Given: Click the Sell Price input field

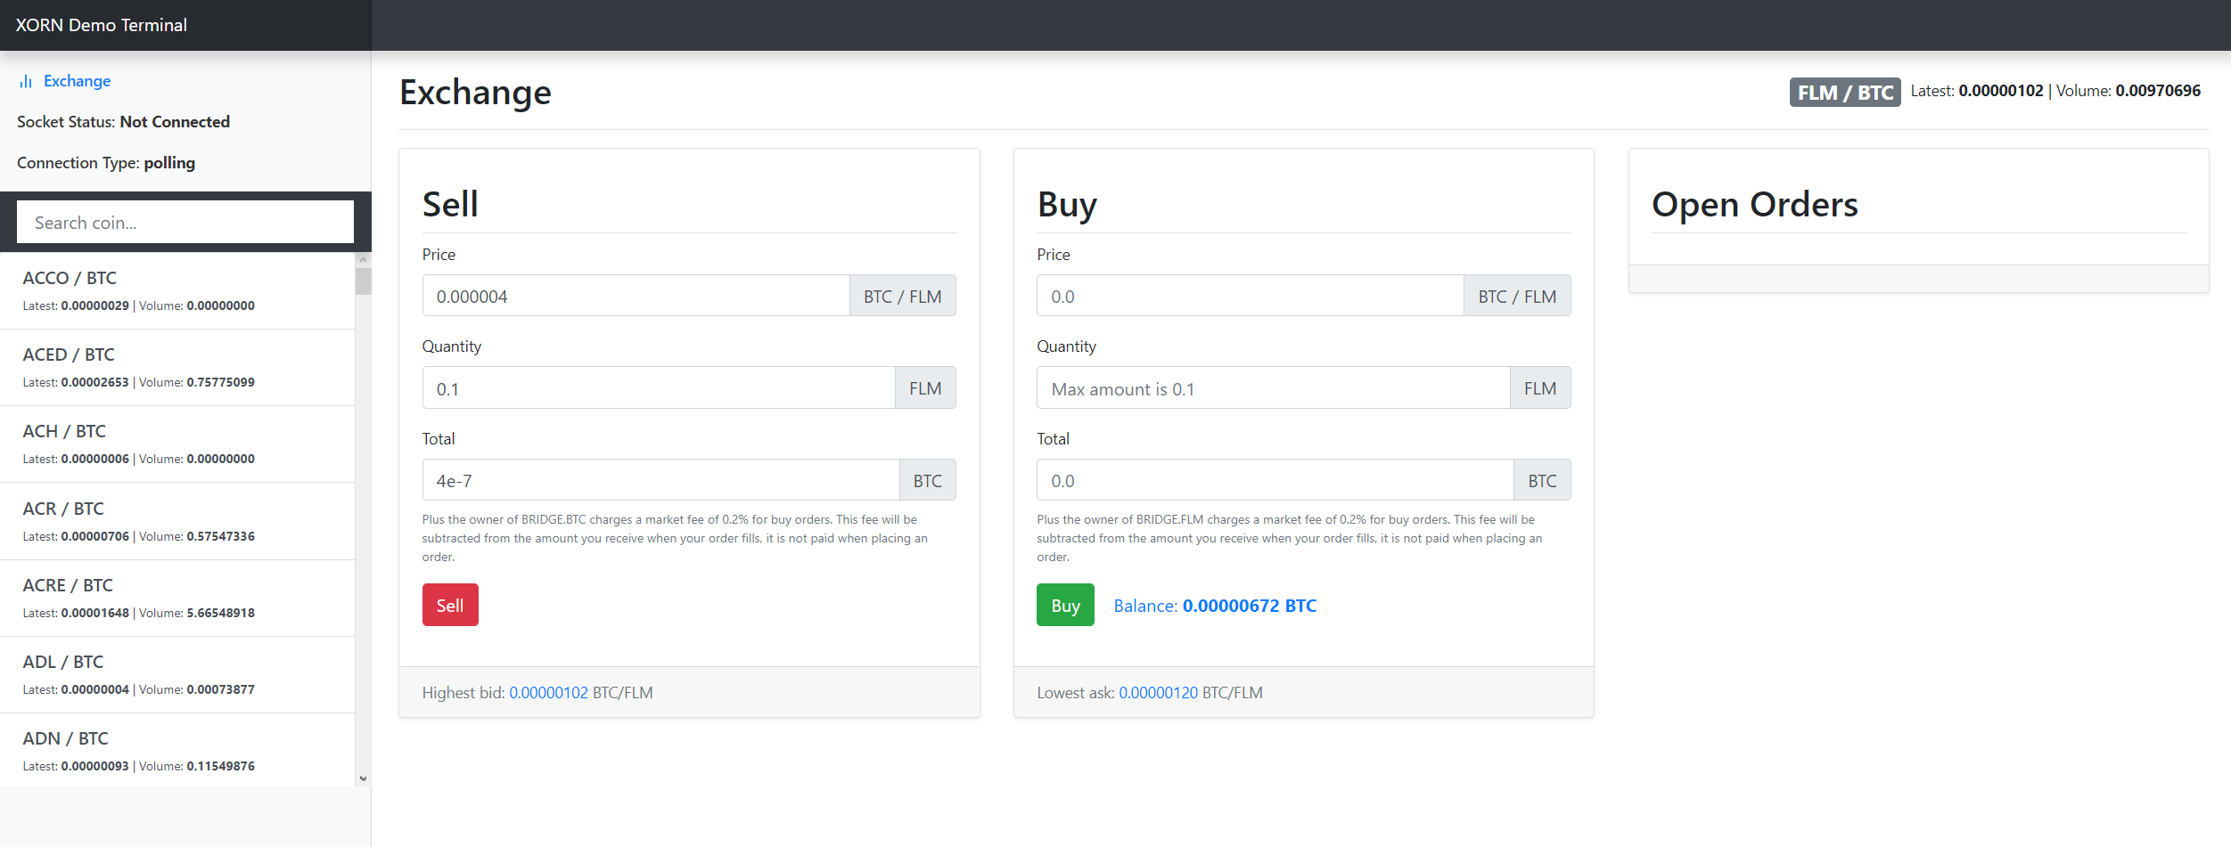Looking at the screenshot, I should pos(636,296).
